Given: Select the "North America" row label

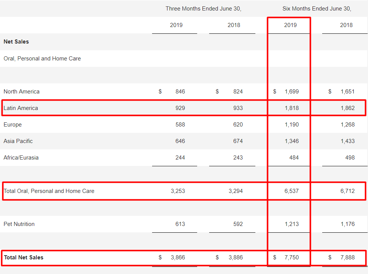Looking at the screenshot, I should pyautogui.click(x=21, y=92).
